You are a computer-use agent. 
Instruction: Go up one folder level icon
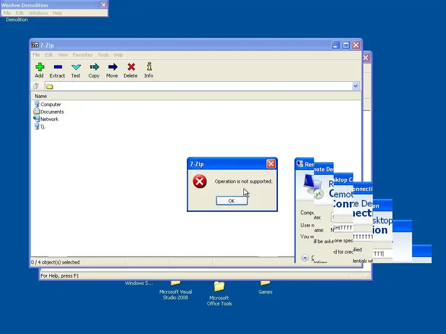point(36,86)
